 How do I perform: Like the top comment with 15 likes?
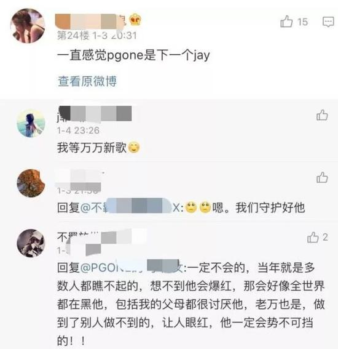pyautogui.click(x=286, y=22)
